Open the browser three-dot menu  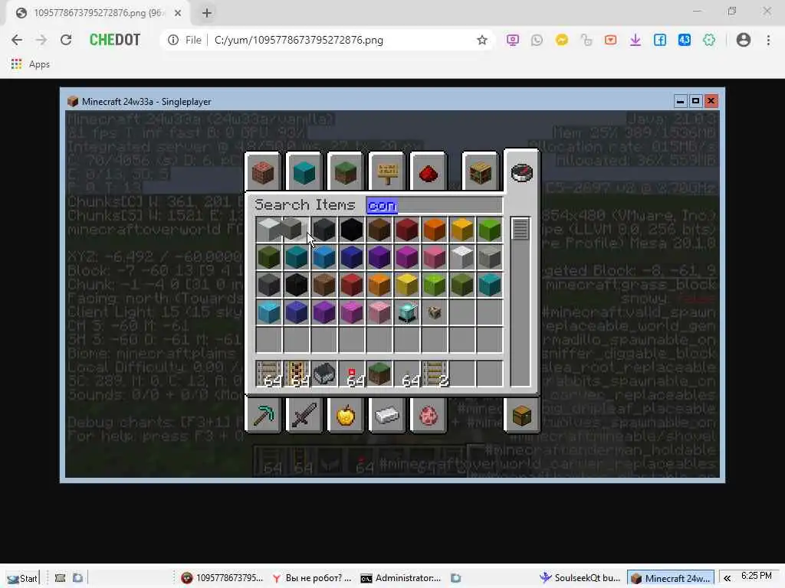pos(768,40)
